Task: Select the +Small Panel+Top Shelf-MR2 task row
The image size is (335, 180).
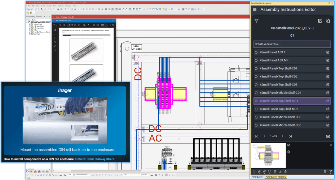Action: coord(292,109)
